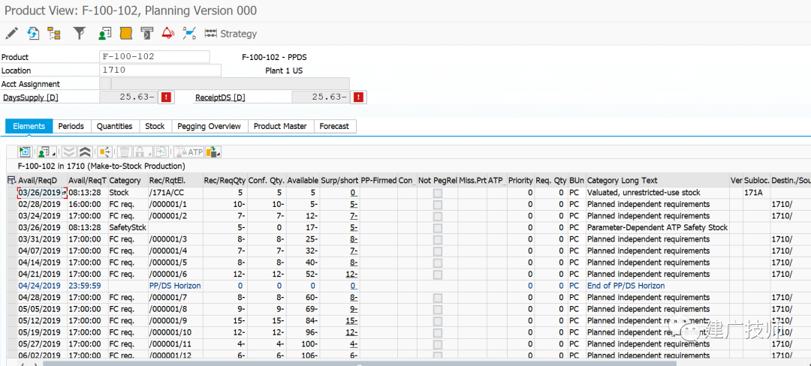Viewport: 811px width, 366px height.
Task: Toggle Not Peg checkbox for /000001/7 row
Action: (438, 297)
